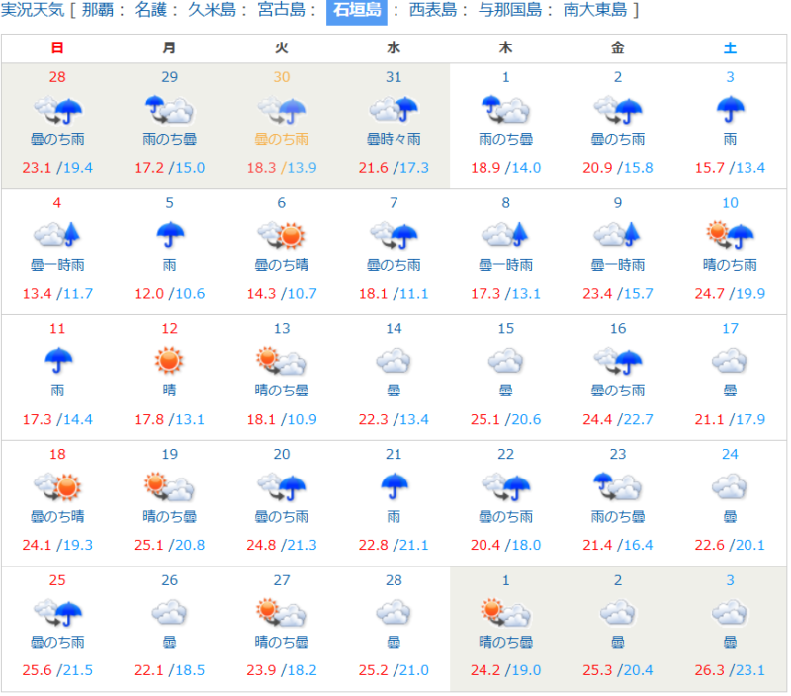Open the 西表島 location link
The width and height of the screenshot is (791, 696).
(431, 11)
